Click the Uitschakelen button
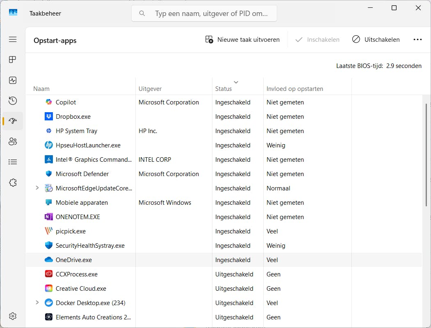 tap(376, 40)
